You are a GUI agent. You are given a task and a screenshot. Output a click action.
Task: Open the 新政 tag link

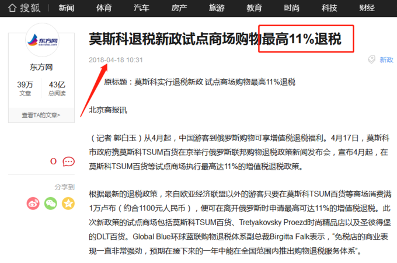tap(386, 60)
